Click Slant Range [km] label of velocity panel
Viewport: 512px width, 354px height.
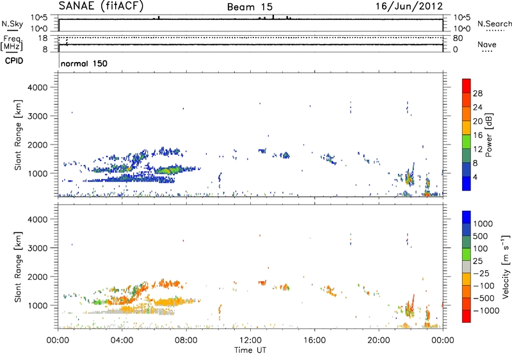pos(18,267)
